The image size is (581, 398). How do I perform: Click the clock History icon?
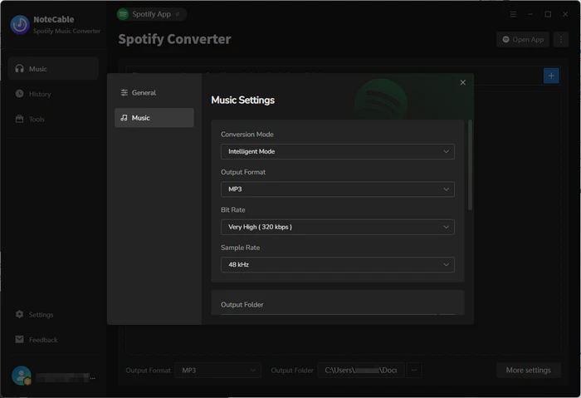pos(19,93)
